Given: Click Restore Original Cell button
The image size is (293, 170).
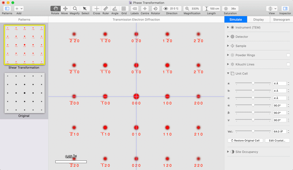Looking at the screenshot, I should (245, 141).
